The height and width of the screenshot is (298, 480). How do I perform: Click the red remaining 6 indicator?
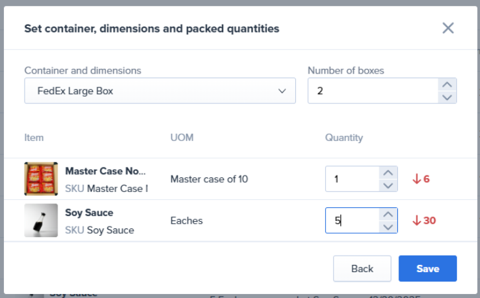point(421,179)
